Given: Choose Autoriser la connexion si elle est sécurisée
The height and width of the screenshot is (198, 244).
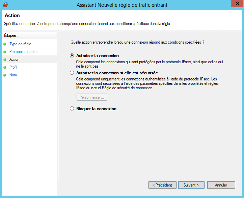Looking at the screenshot, I should click(x=72, y=73).
